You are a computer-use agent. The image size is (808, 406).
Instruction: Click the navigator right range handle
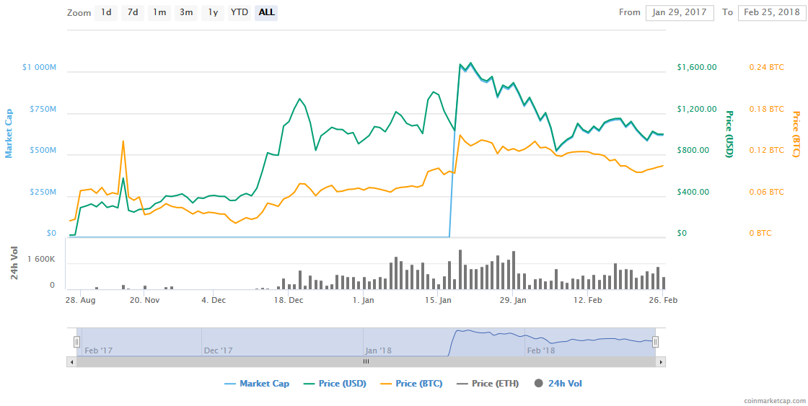pos(656,342)
